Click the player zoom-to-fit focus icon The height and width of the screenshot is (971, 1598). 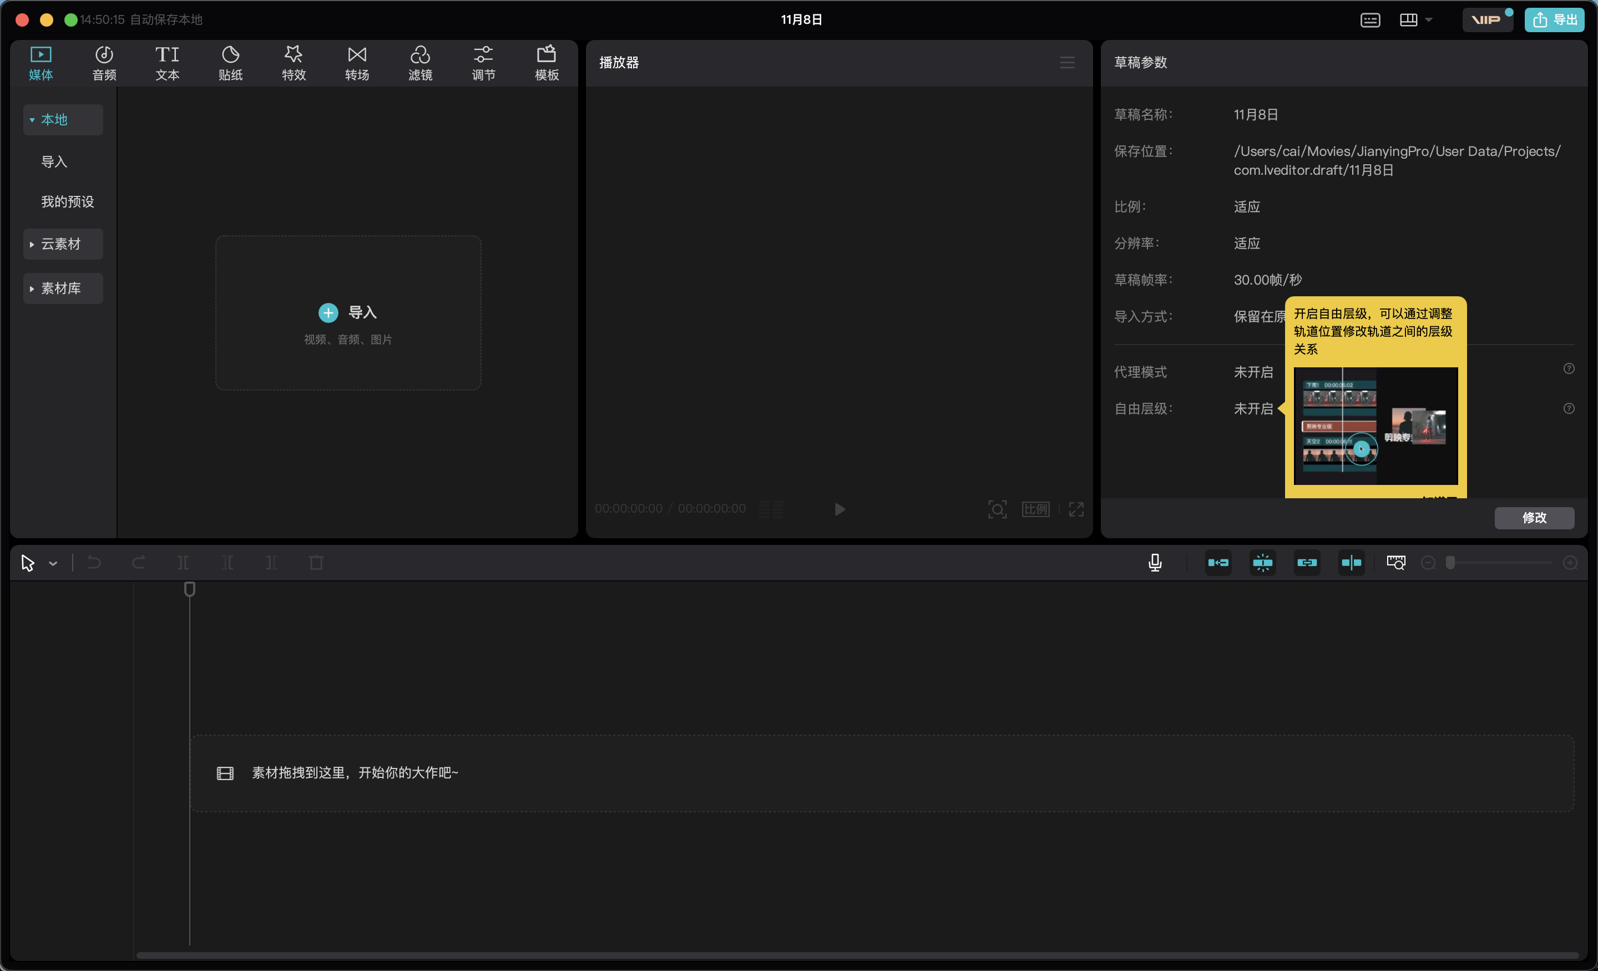tap(998, 509)
